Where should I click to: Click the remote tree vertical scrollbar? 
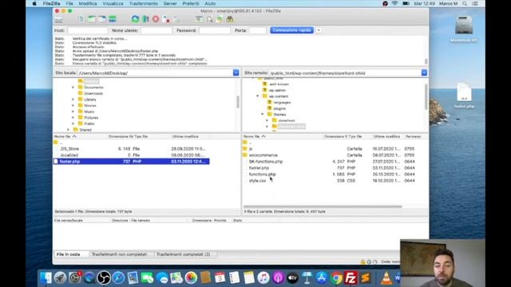426,97
